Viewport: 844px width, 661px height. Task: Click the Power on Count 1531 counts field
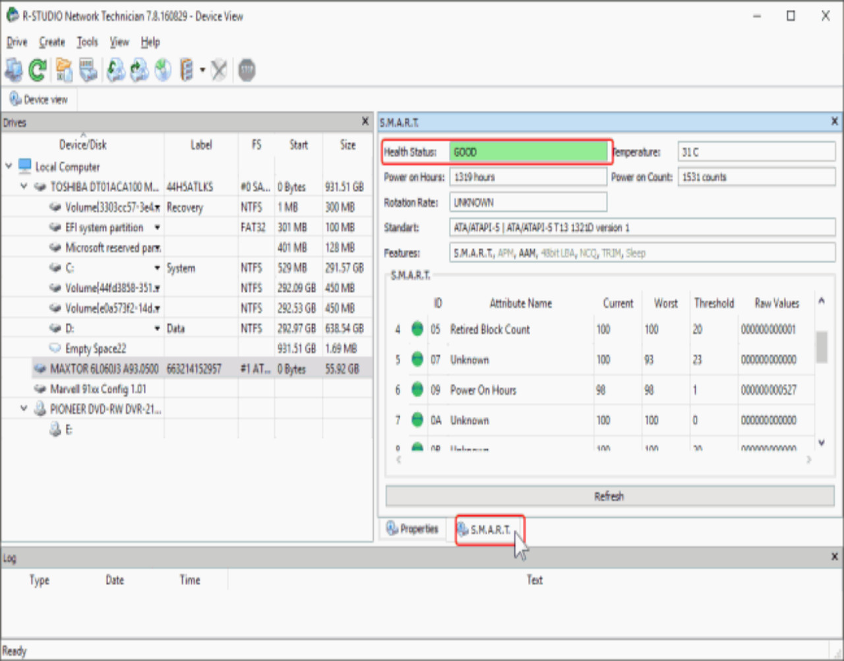coord(756,177)
